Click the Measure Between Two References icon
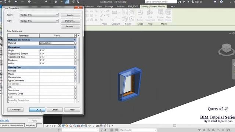Viewport: 235px width, 132px height. click(115, 19)
